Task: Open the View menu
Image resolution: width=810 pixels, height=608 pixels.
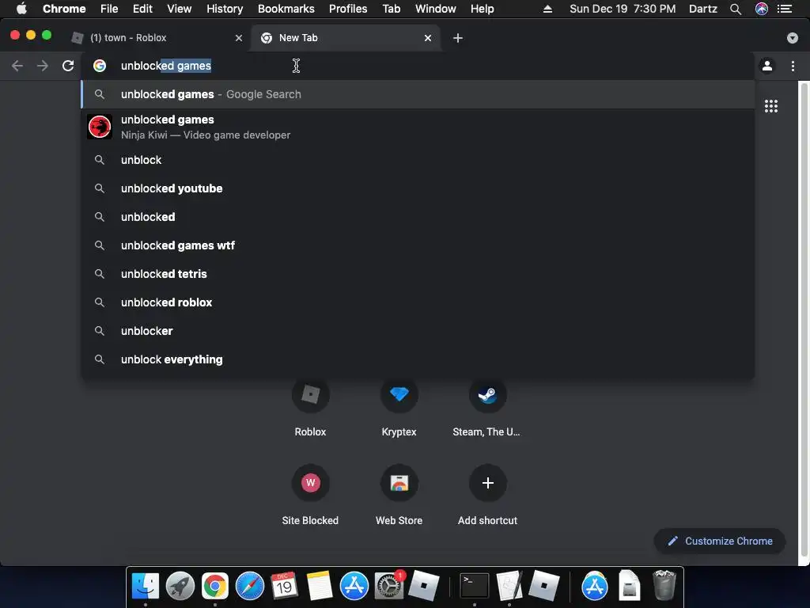Action: [180, 9]
